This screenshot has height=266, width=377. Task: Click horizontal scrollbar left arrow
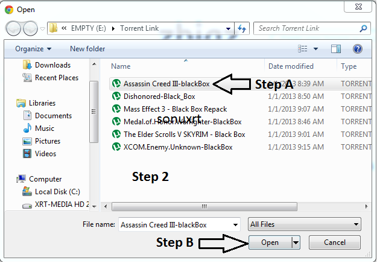[106, 207]
